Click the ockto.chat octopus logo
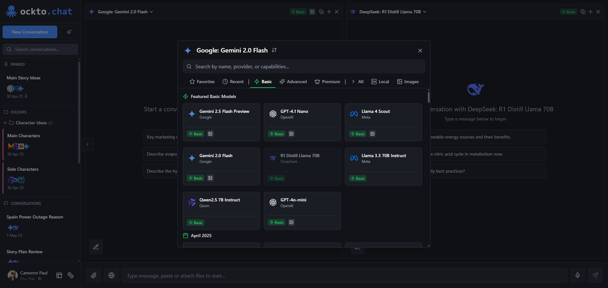The image size is (608, 288). 11,11
